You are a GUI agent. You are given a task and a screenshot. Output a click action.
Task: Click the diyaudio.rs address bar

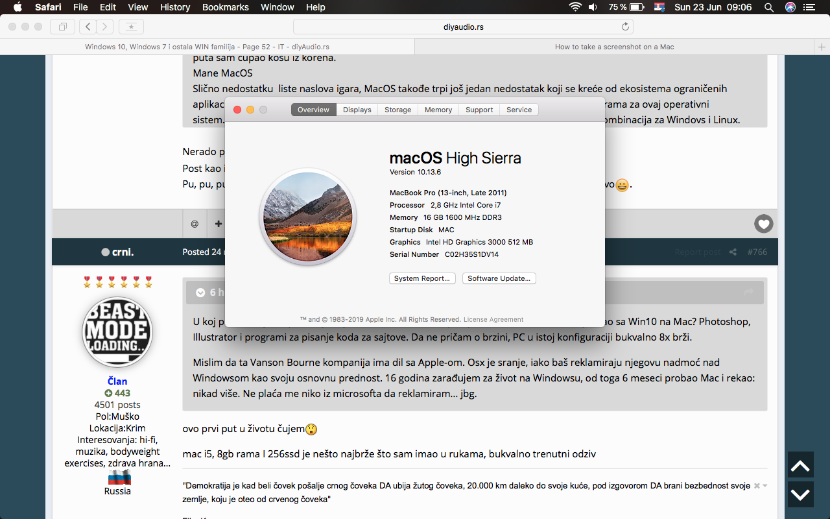(x=463, y=27)
